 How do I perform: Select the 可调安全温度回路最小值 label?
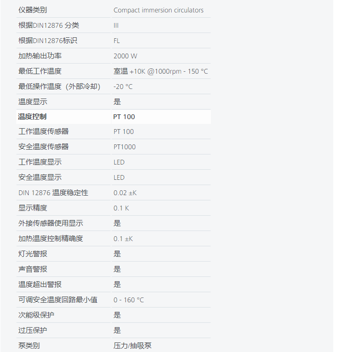coord(58,300)
